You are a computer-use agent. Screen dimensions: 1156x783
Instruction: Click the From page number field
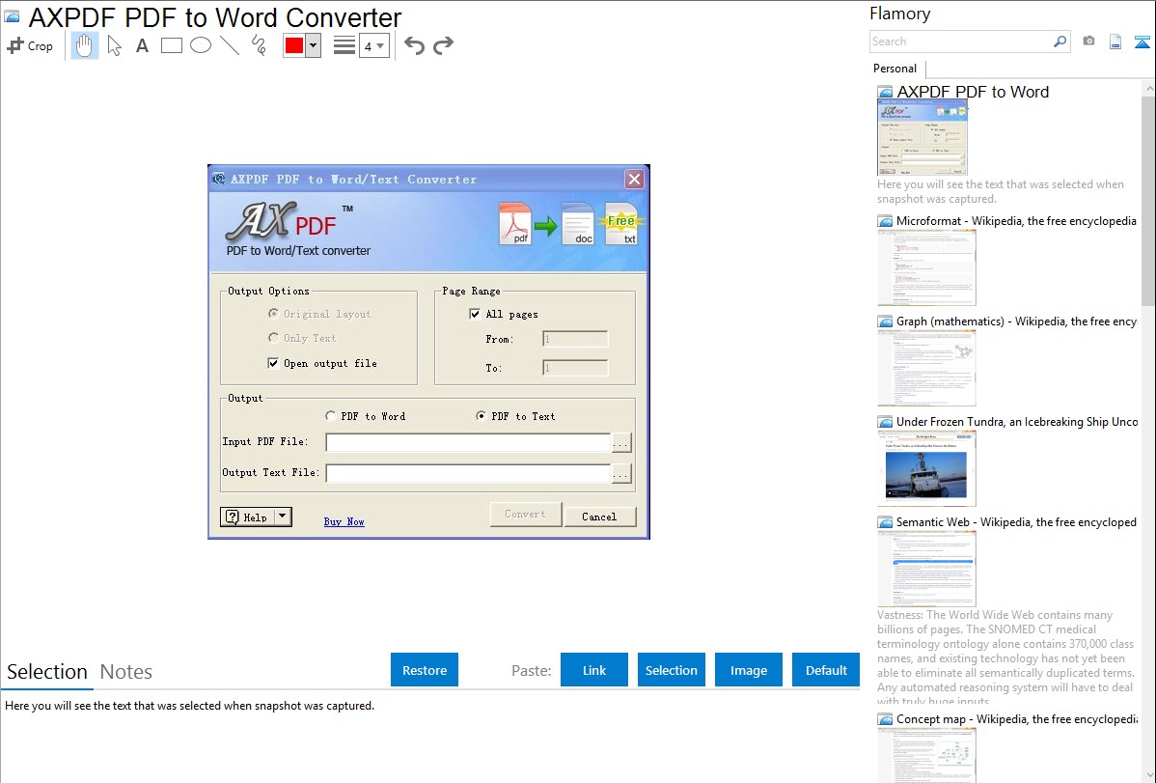(x=575, y=339)
